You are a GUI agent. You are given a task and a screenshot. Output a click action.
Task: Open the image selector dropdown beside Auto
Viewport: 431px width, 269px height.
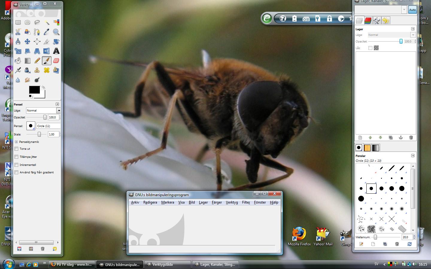[404, 10]
